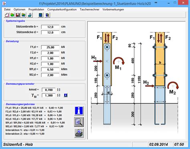
Task: Open the blue info button in results
Action: [79, 111]
